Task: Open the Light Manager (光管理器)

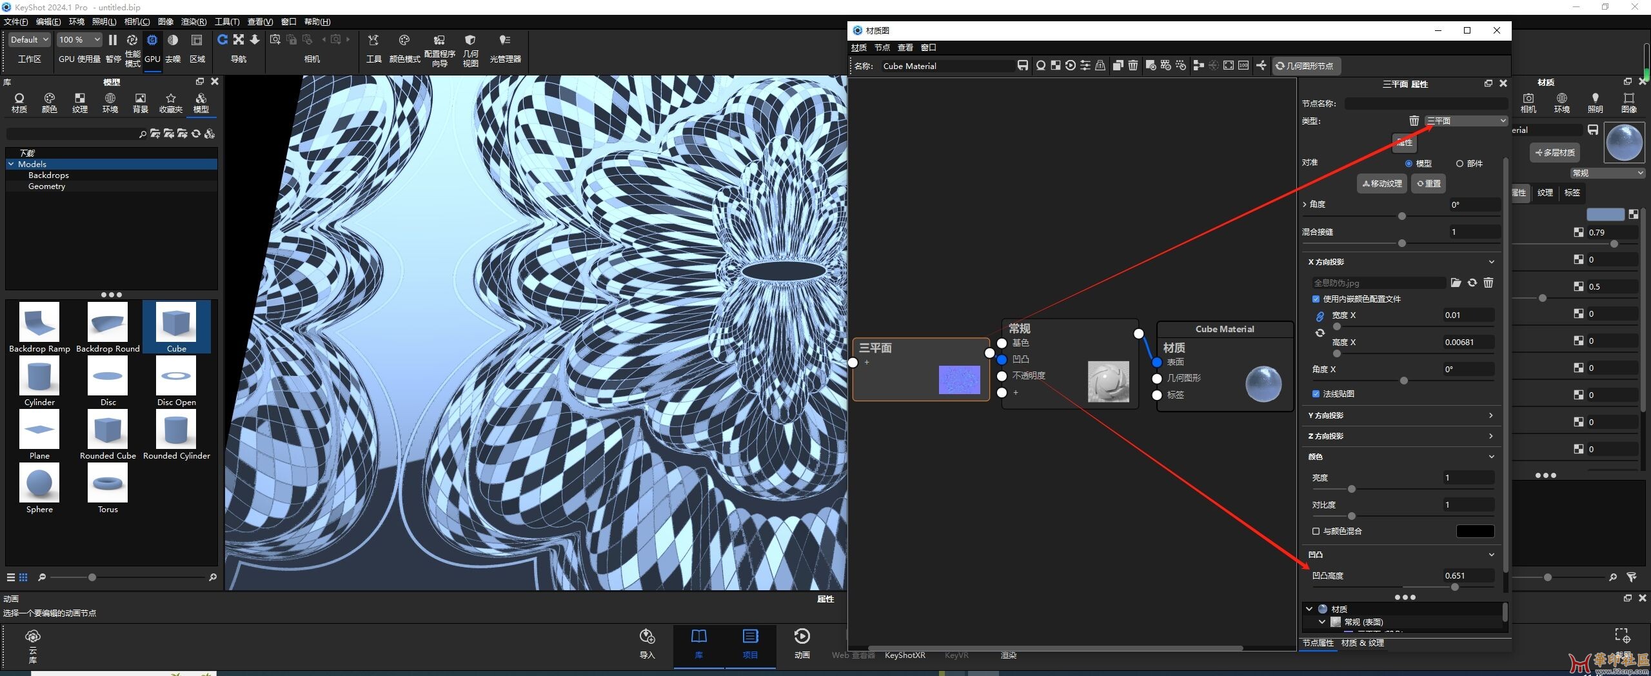Action: [x=505, y=40]
